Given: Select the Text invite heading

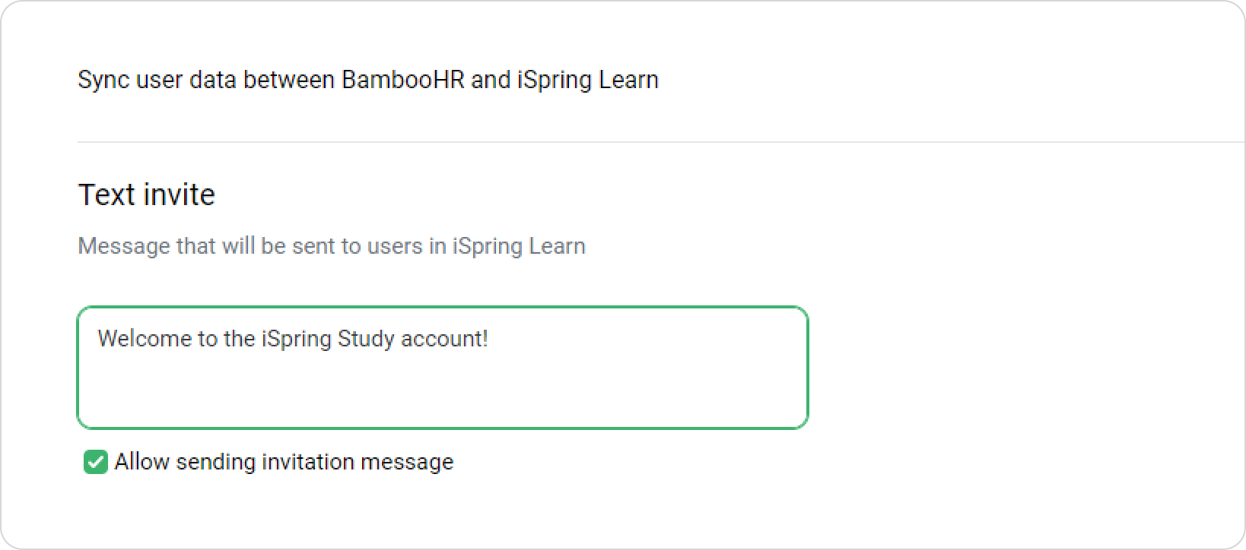Looking at the screenshot, I should tap(147, 194).
